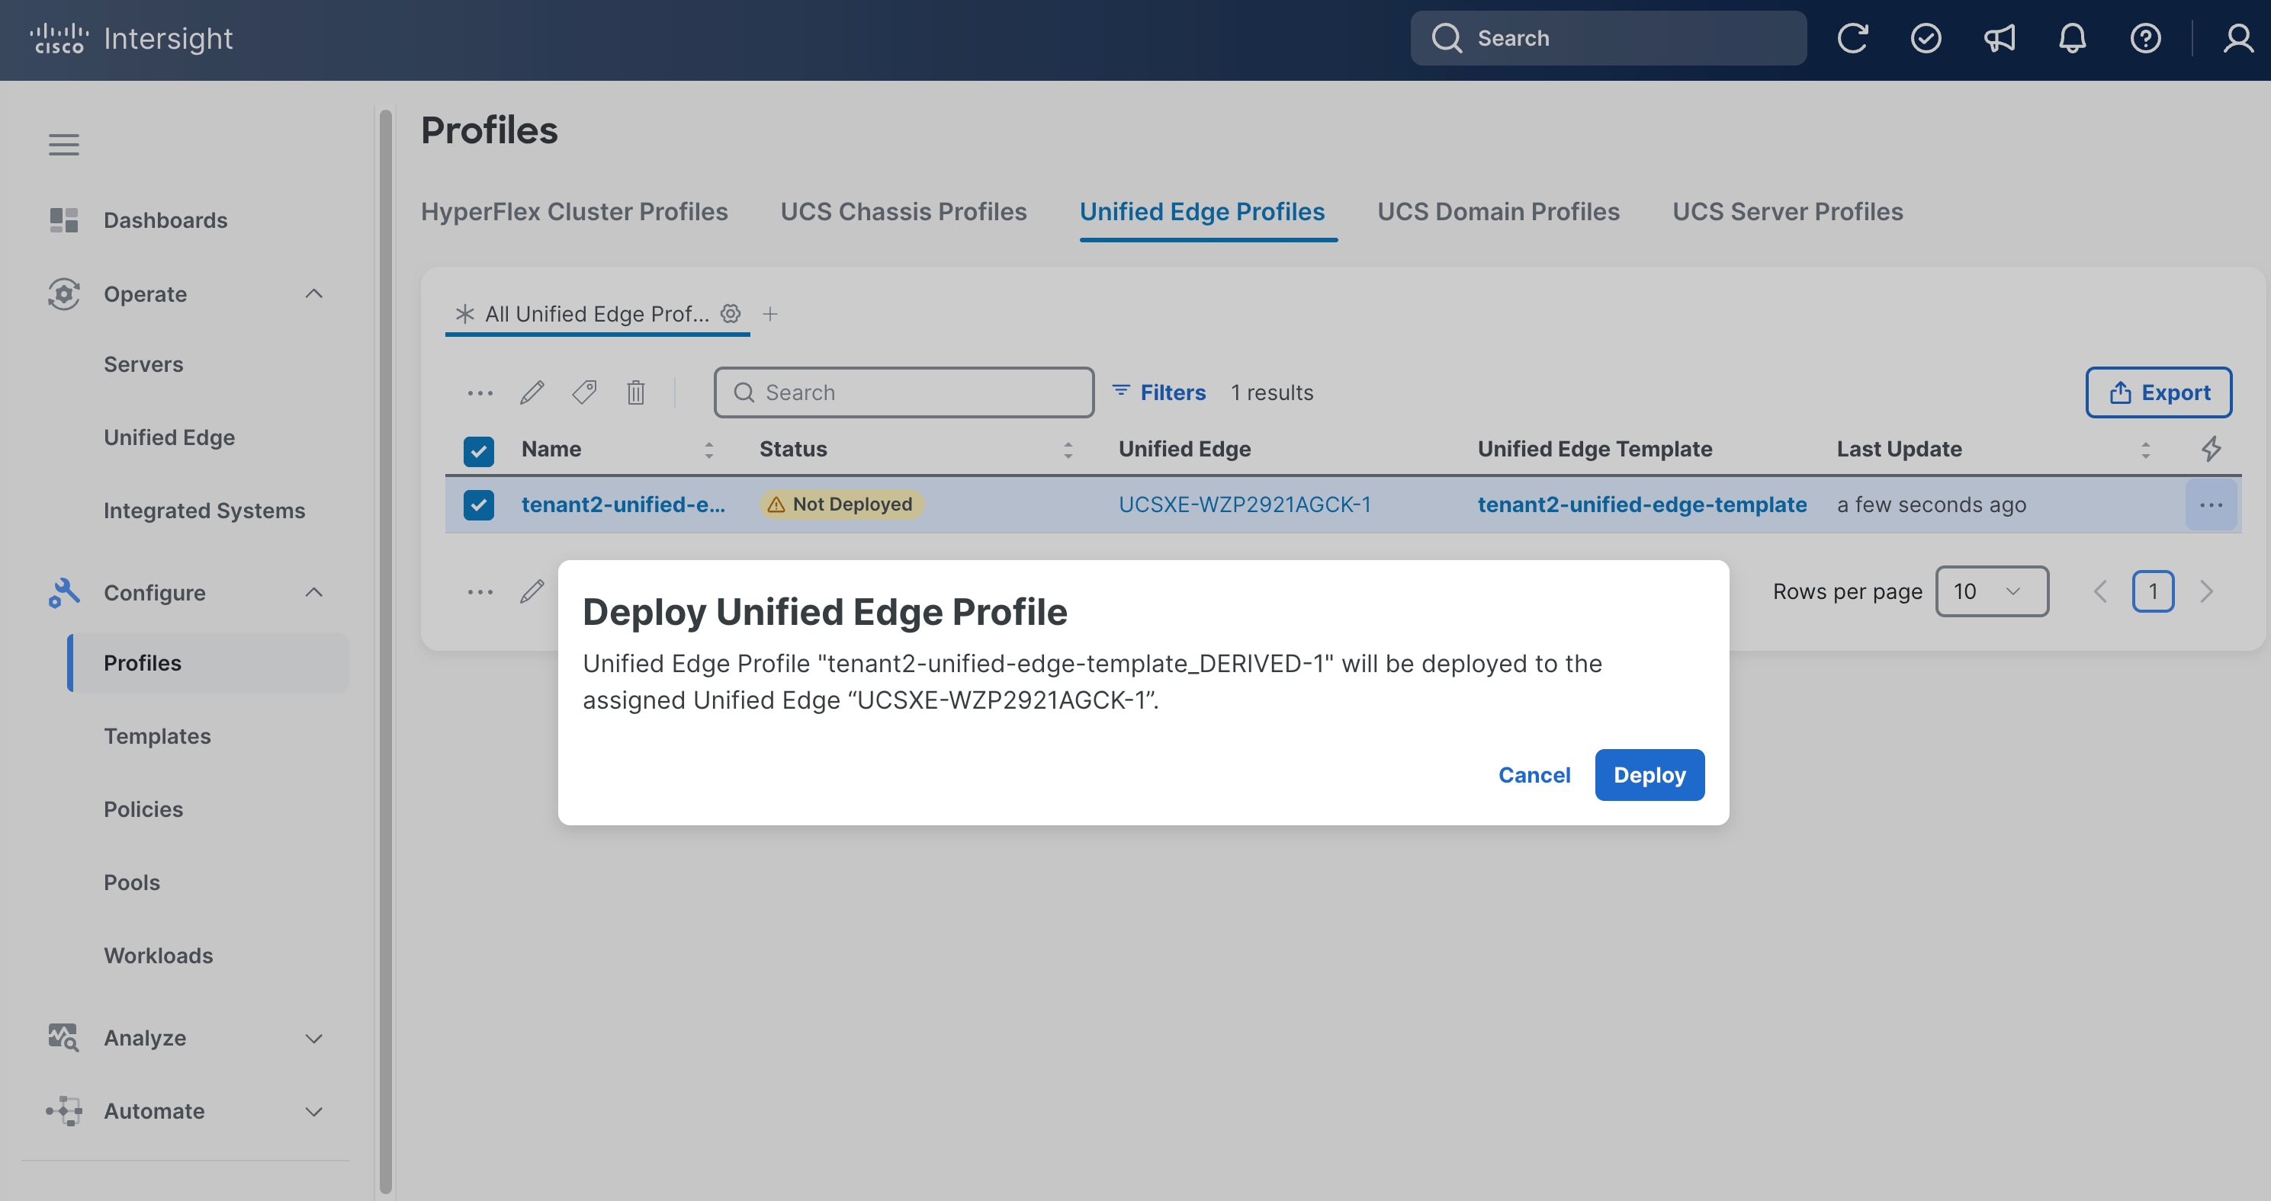
Task: Click the top toolbar edit pencil icon
Action: point(532,393)
